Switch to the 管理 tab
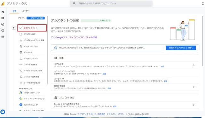 (15, 11)
